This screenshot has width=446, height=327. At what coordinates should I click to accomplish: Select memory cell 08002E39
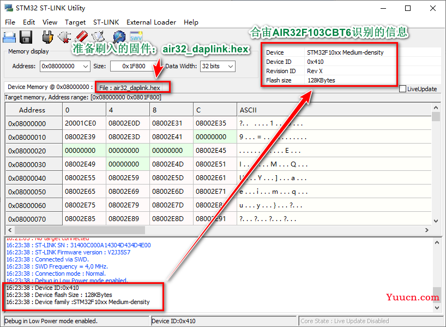pos(84,137)
